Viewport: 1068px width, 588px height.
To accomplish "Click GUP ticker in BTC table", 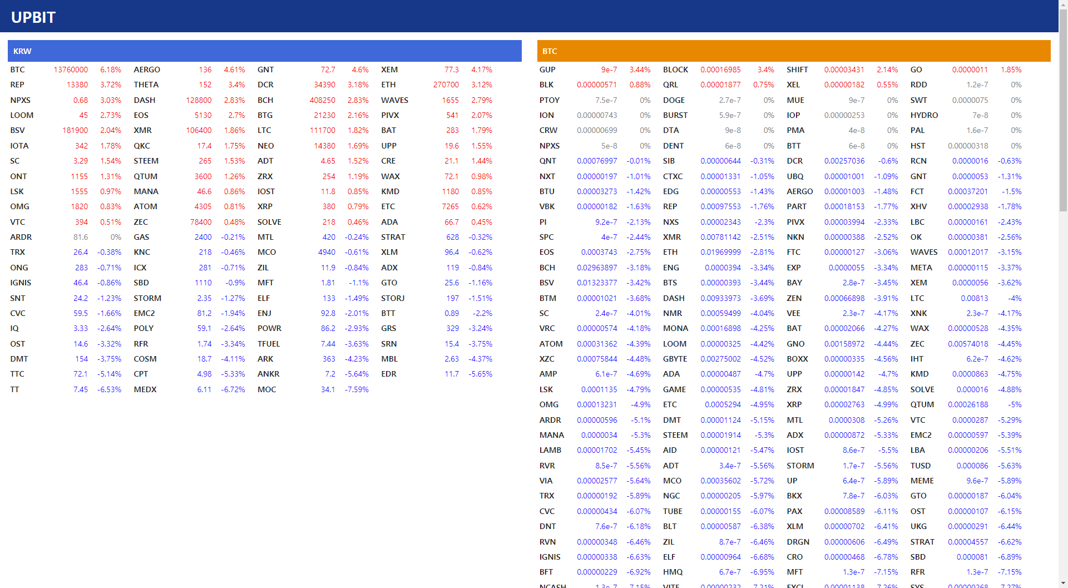I will pyautogui.click(x=547, y=70).
